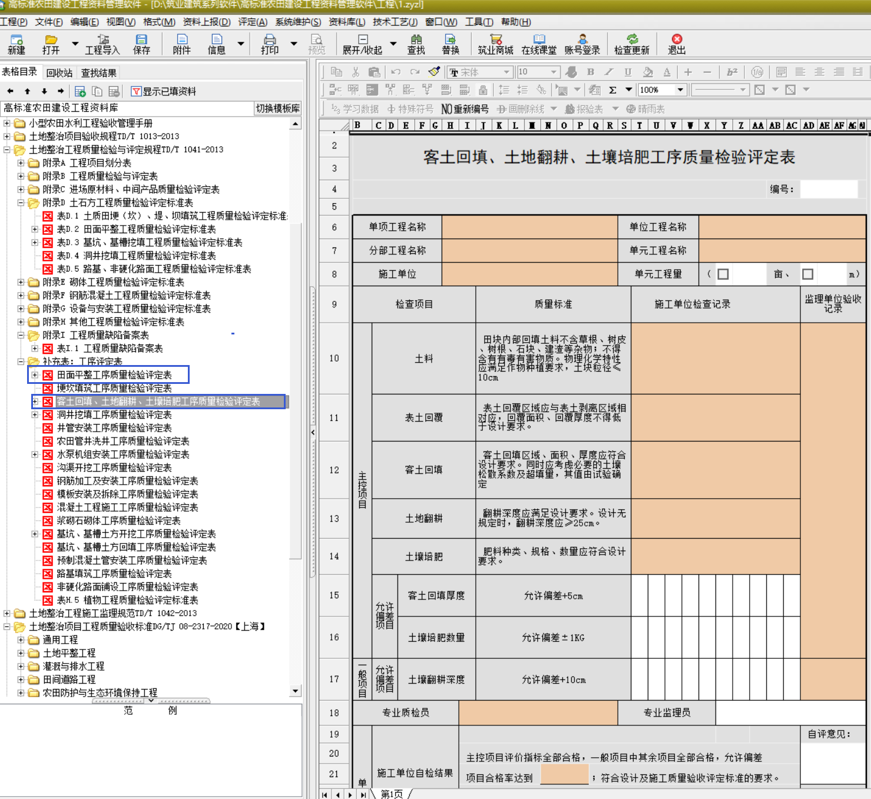
Task: Open the 信息 info tool
Action: pyautogui.click(x=216, y=44)
